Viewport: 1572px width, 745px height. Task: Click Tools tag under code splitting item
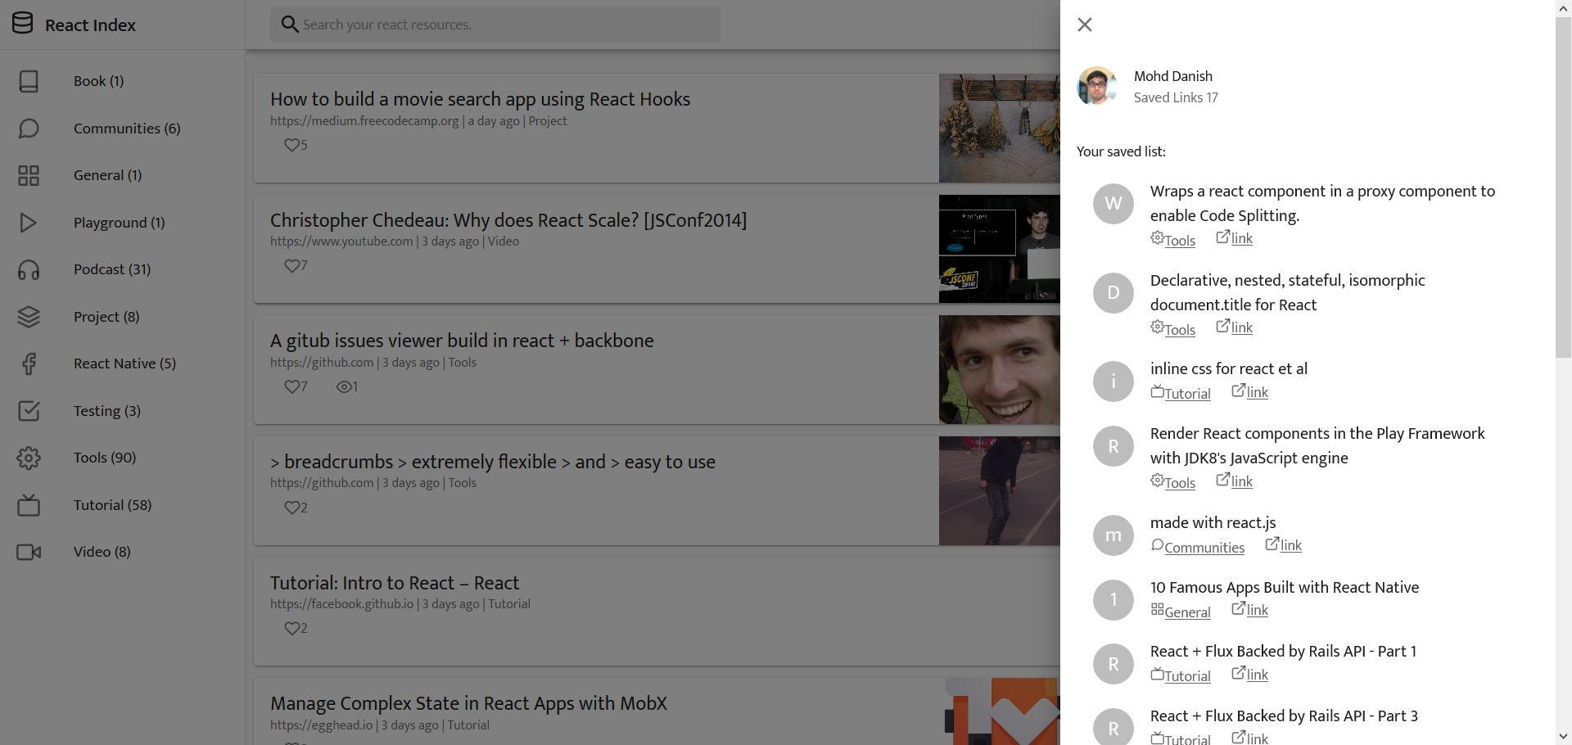click(x=1173, y=240)
